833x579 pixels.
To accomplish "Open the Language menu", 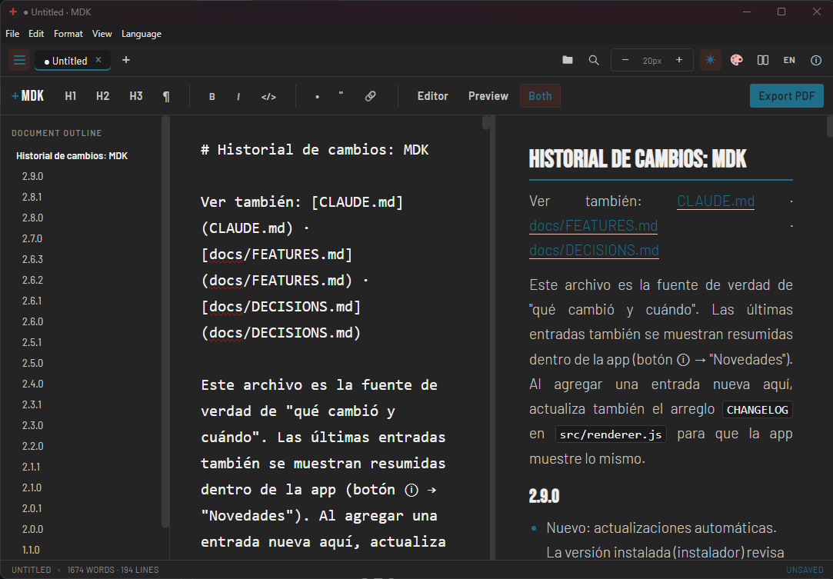I will pyautogui.click(x=142, y=34).
